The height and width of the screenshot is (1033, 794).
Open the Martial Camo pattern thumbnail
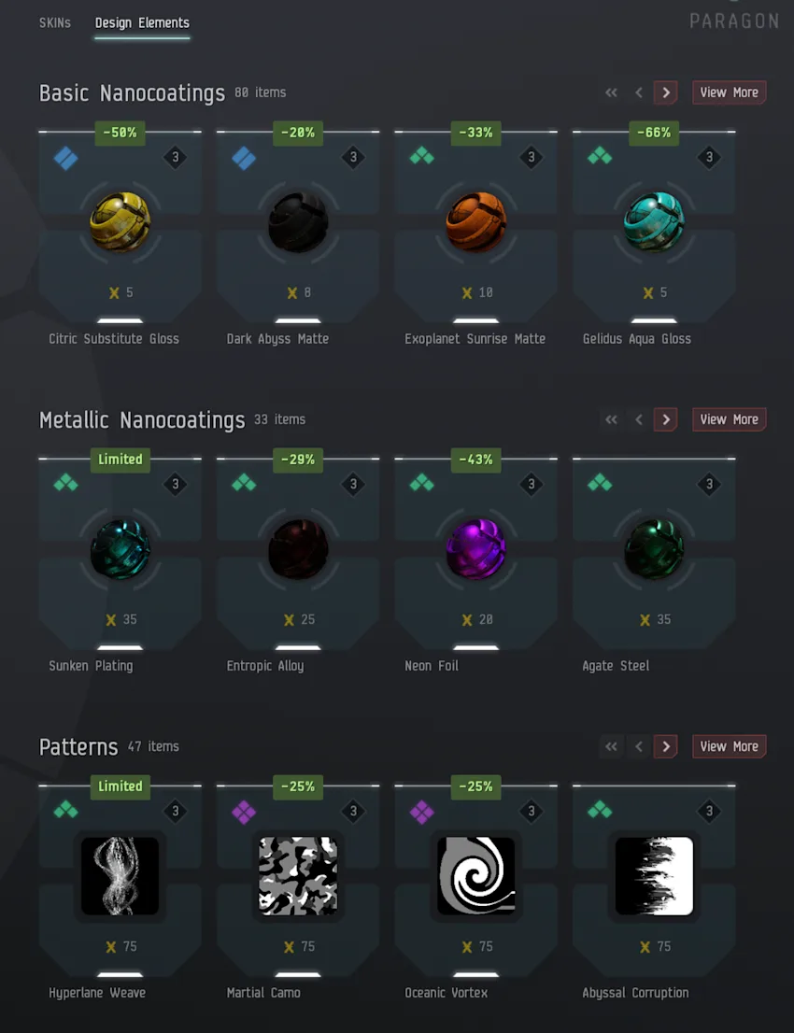(298, 875)
